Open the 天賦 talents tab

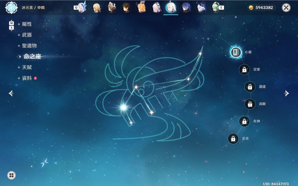coord(27,67)
